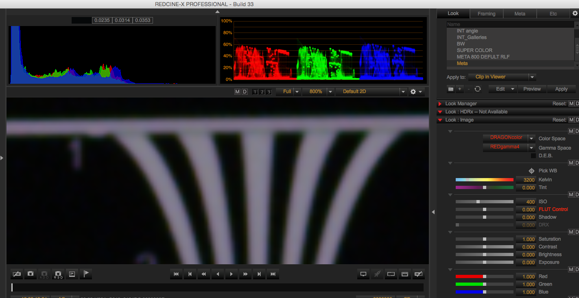579x298 pixels.
Task: Take a snapshot with the plain camera icon
Action: point(31,274)
